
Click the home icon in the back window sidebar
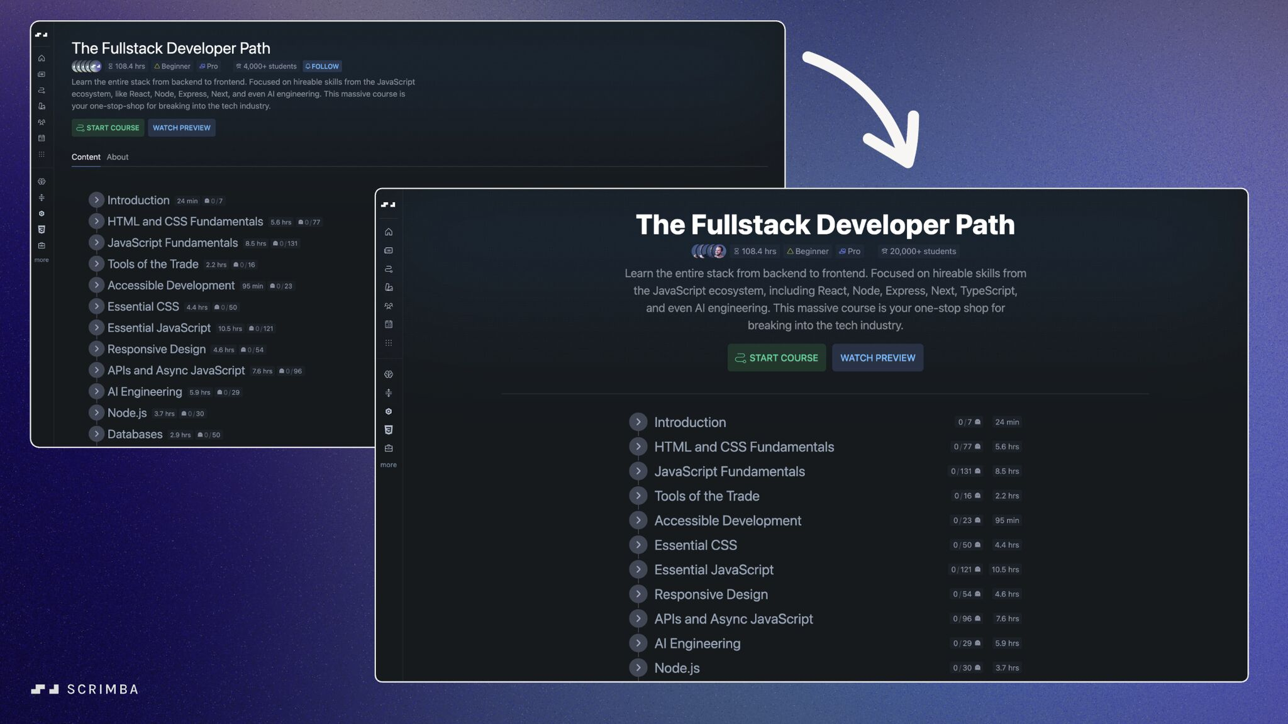42,58
